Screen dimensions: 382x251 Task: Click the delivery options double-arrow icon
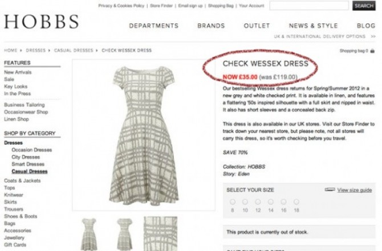pos(373,36)
